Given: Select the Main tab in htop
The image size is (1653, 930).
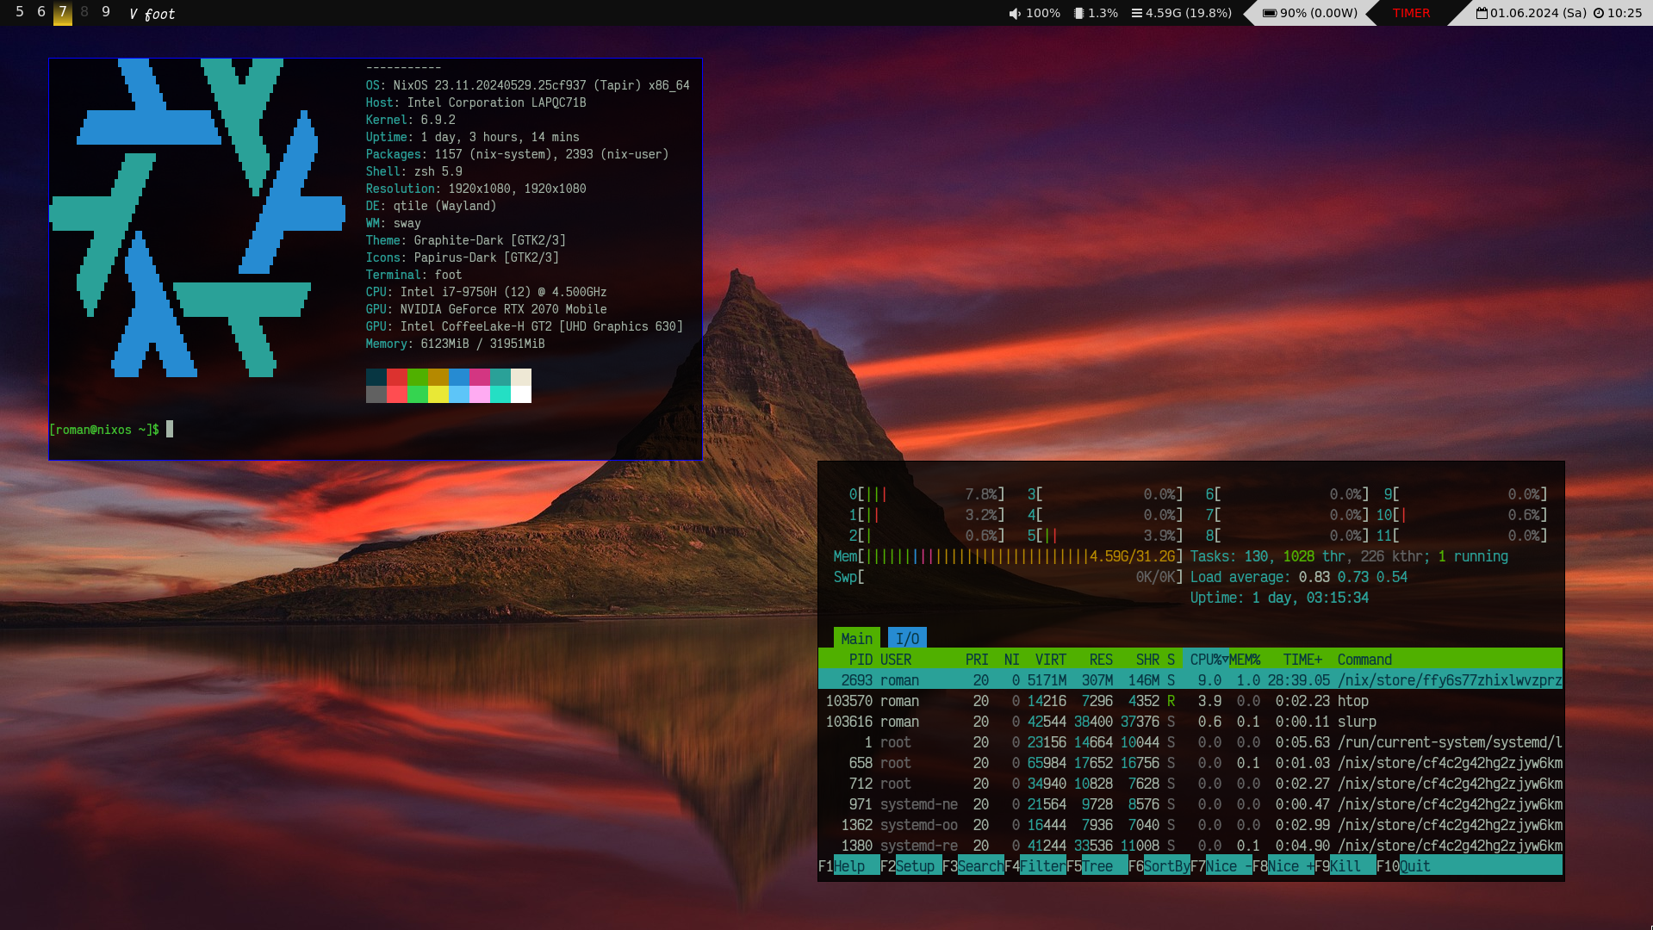Looking at the screenshot, I should pyautogui.click(x=856, y=638).
